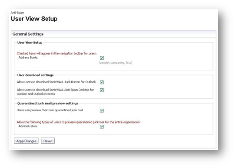236x168 pixels.
Task: Click the 'User View Setup' page heading
Action: coord(34,19)
